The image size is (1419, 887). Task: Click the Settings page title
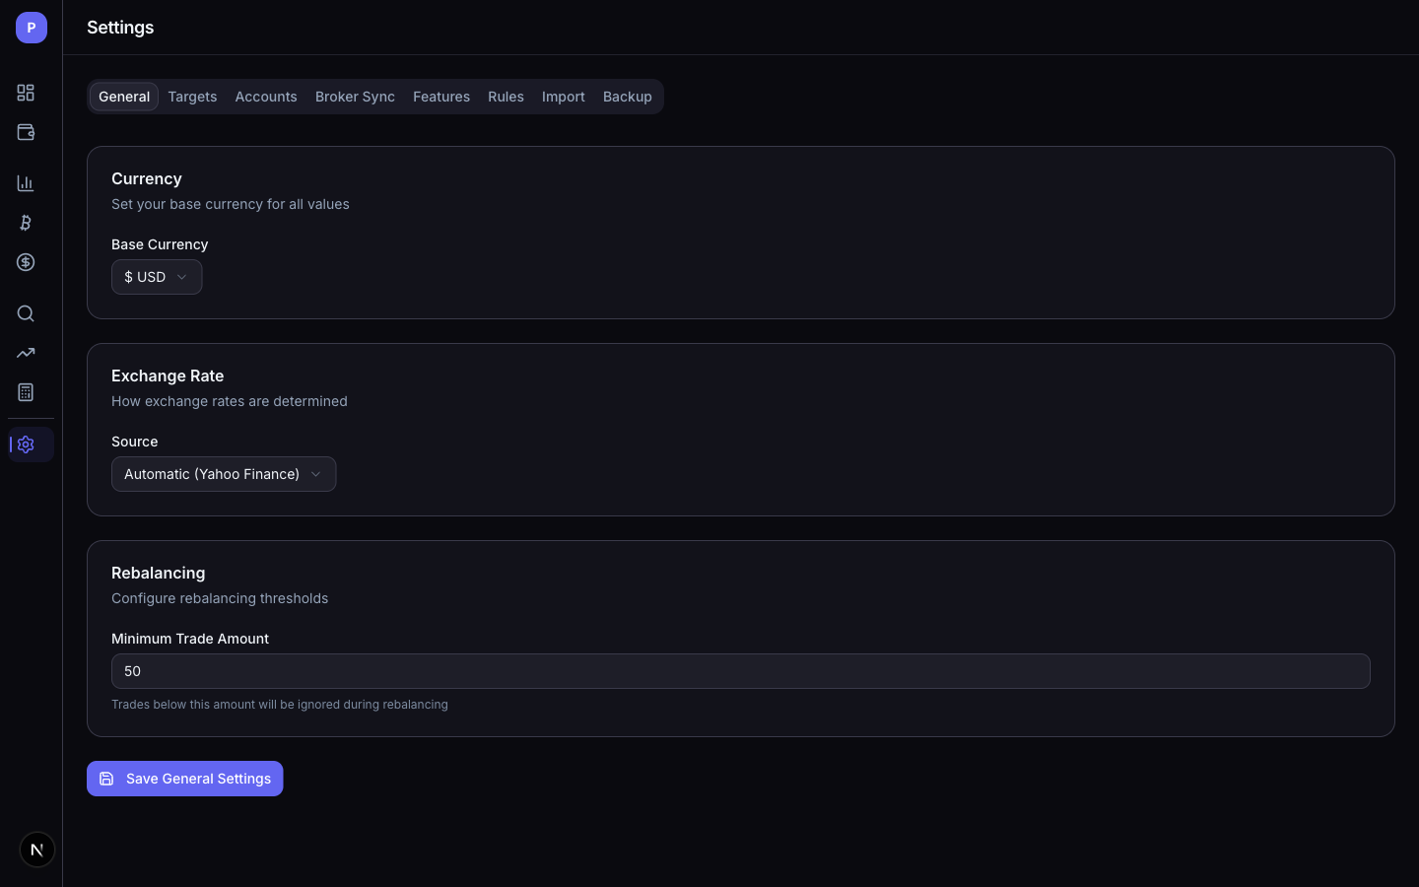pyautogui.click(x=120, y=28)
